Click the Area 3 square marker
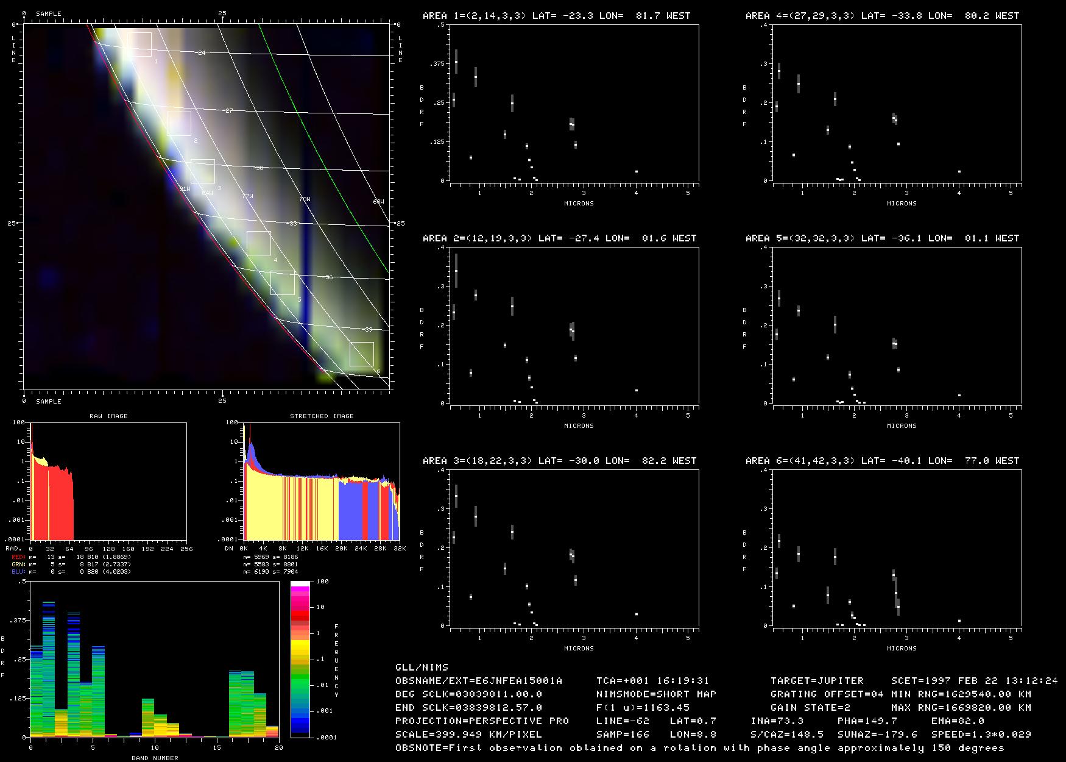 coord(203,171)
